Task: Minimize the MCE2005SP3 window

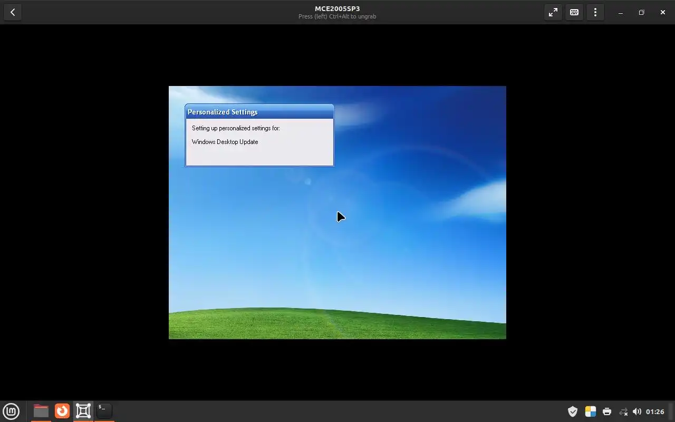Action: [621, 12]
